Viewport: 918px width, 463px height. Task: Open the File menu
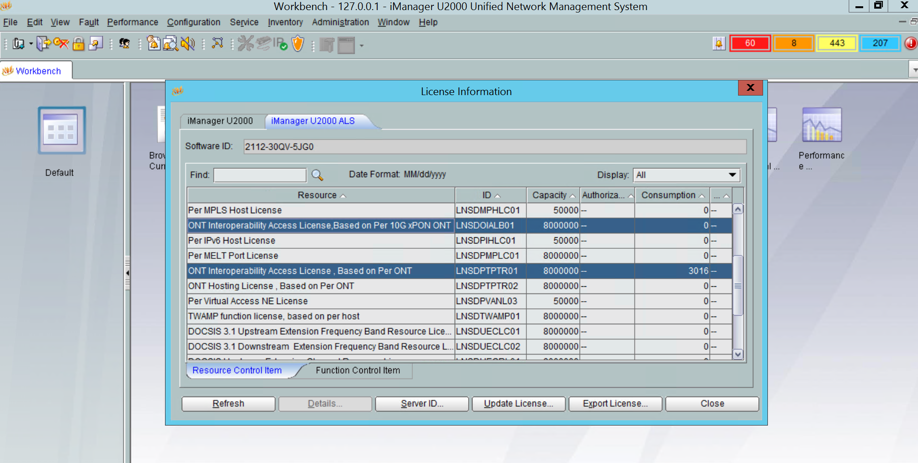coord(10,22)
